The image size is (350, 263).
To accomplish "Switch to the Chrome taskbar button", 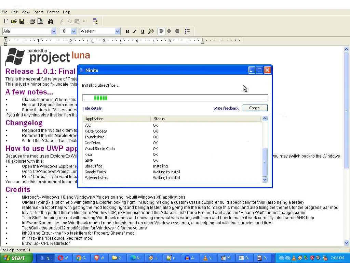I will coord(81,258).
